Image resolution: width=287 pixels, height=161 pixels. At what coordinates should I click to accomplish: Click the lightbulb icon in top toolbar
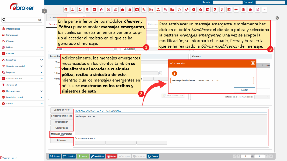(236, 9)
